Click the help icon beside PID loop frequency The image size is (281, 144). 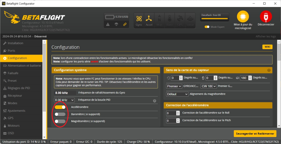(x=155, y=101)
